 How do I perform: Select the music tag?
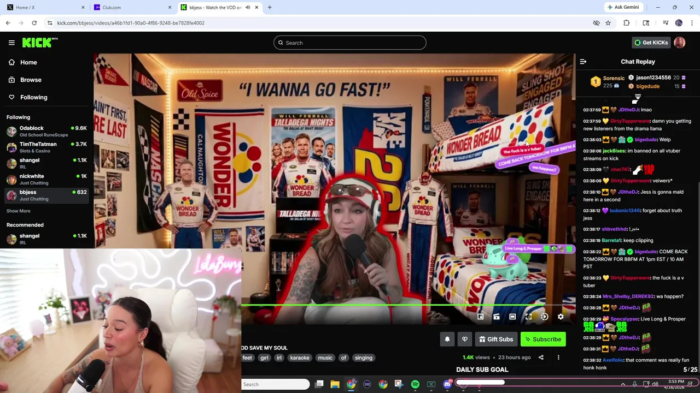click(x=325, y=358)
